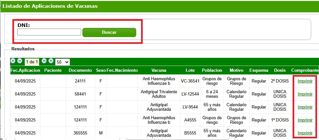Click the Antigripal Trivalente Adultos vaccine cell
This screenshot has width=319, height=140.
click(159, 94)
